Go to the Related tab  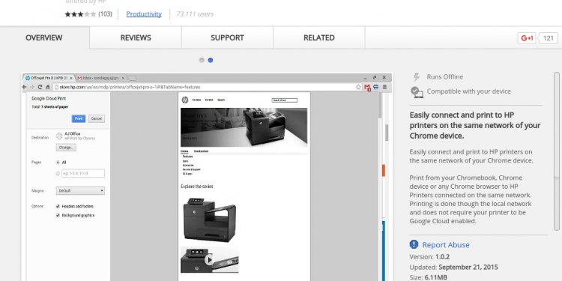point(319,37)
